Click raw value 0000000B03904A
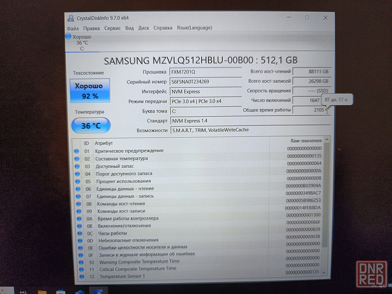392x294 pixels. pos(303,186)
